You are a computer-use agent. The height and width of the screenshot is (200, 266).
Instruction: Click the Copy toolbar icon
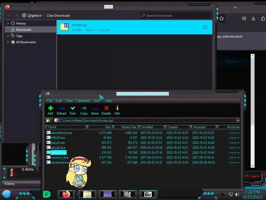click(84, 110)
